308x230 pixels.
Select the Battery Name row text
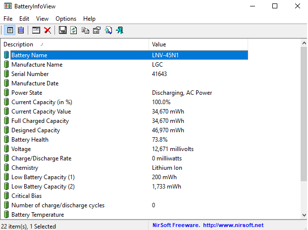[29, 55]
